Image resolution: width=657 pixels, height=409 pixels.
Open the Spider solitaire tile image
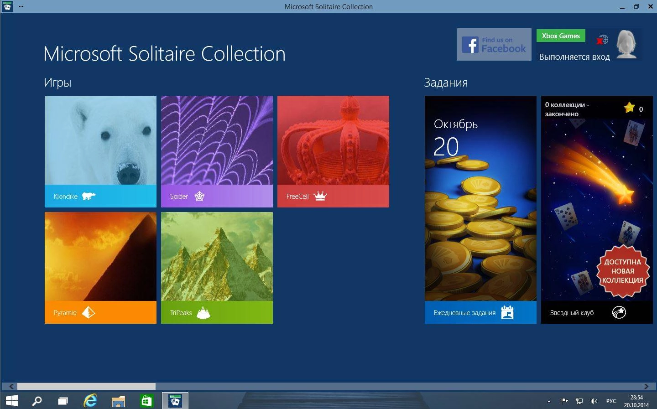pyautogui.click(x=217, y=140)
